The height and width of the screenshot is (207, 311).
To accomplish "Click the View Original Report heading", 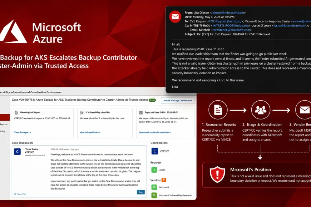I will [30, 112].
